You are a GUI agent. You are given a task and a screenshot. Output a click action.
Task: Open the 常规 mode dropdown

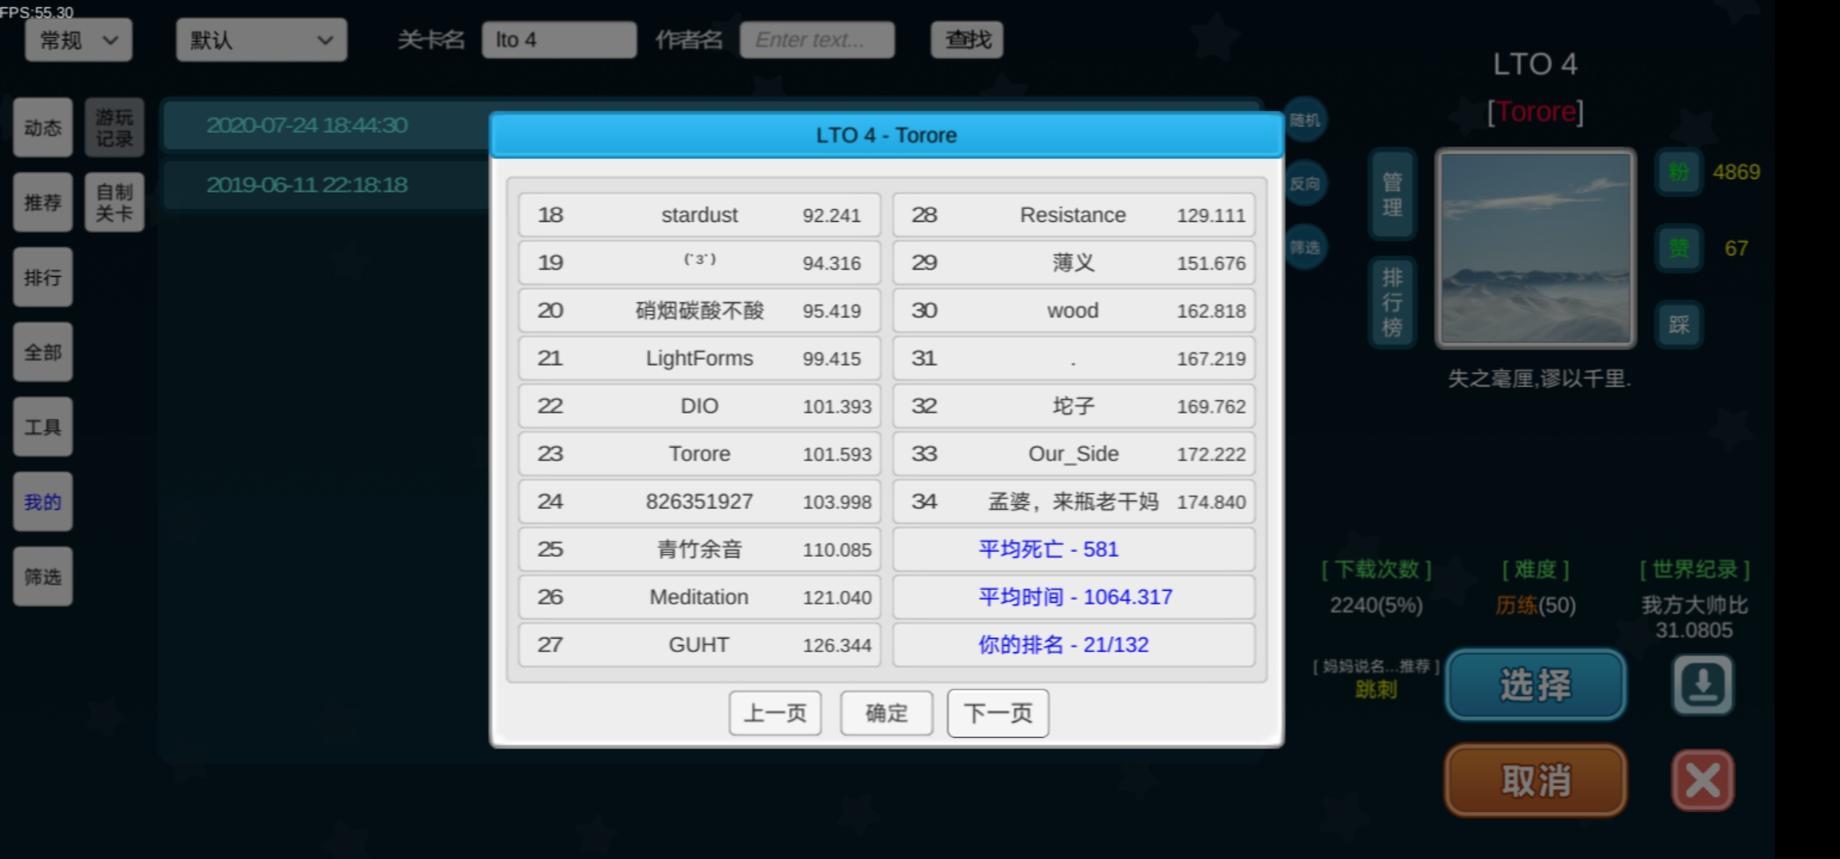click(x=79, y=40)
